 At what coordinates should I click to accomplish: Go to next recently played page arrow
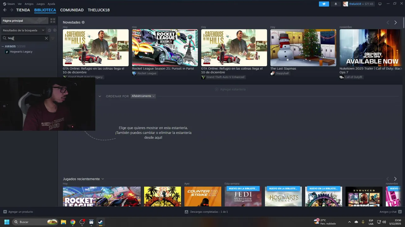(395, 179)
